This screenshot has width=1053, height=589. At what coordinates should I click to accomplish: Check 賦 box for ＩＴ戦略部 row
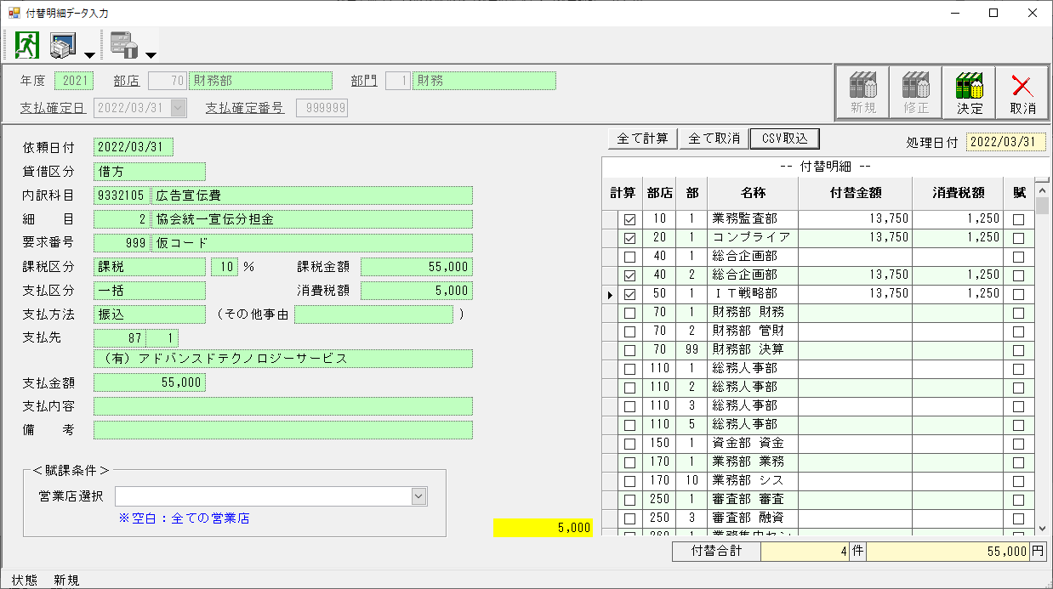point(1018,294)
